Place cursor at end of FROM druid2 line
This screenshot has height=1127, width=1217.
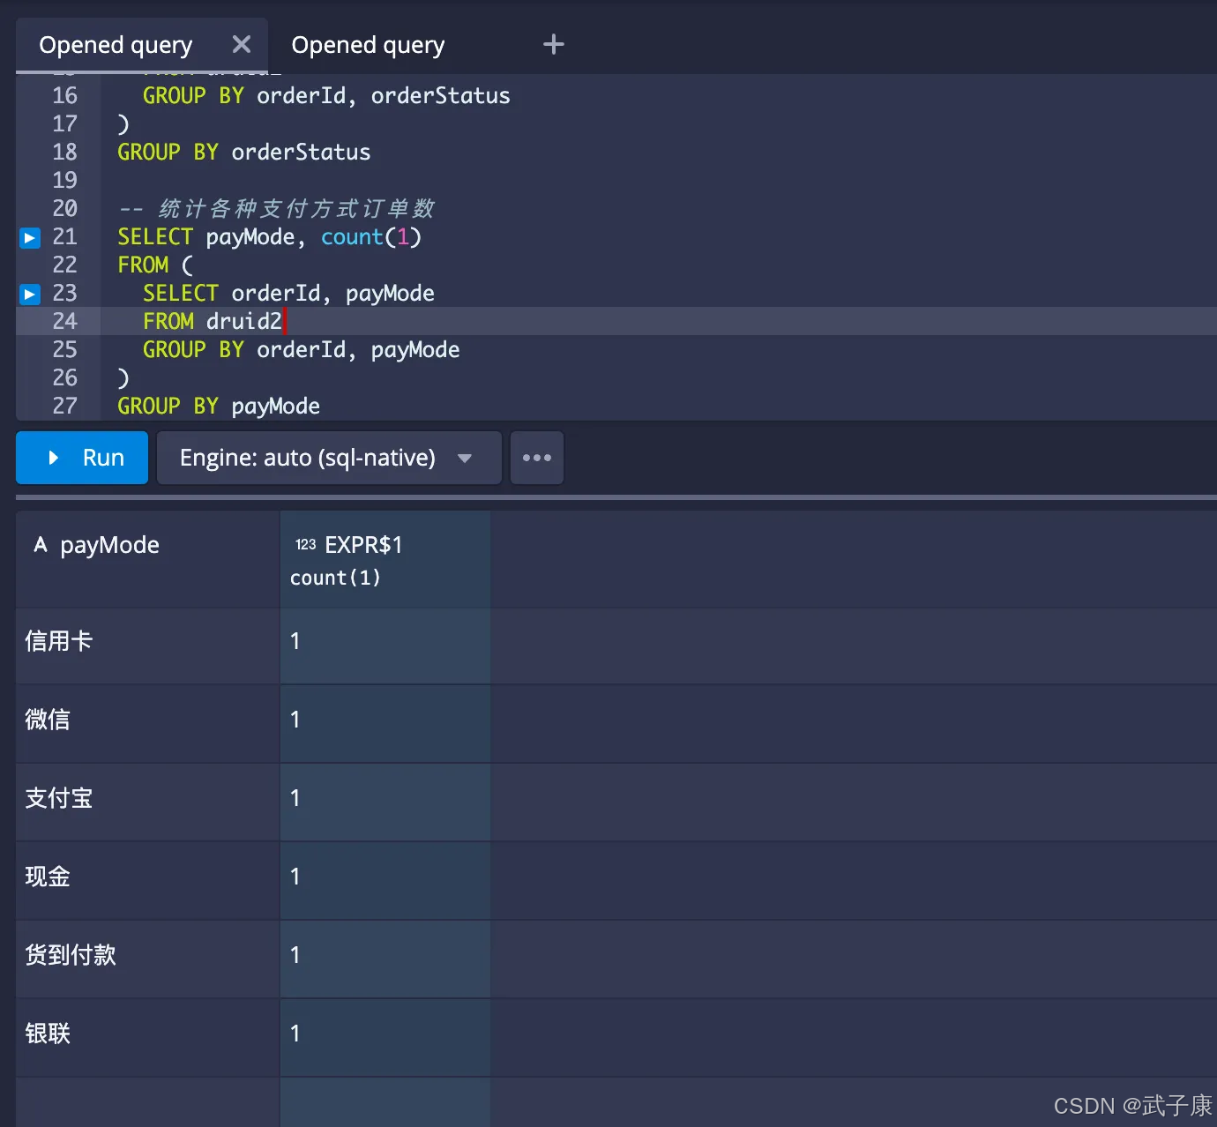(283, 321)
